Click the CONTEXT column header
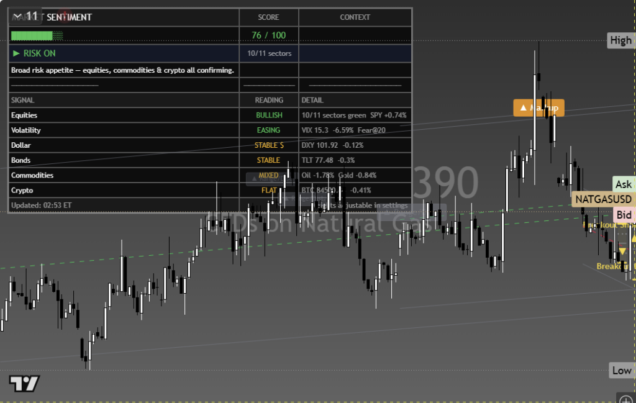 355,17
